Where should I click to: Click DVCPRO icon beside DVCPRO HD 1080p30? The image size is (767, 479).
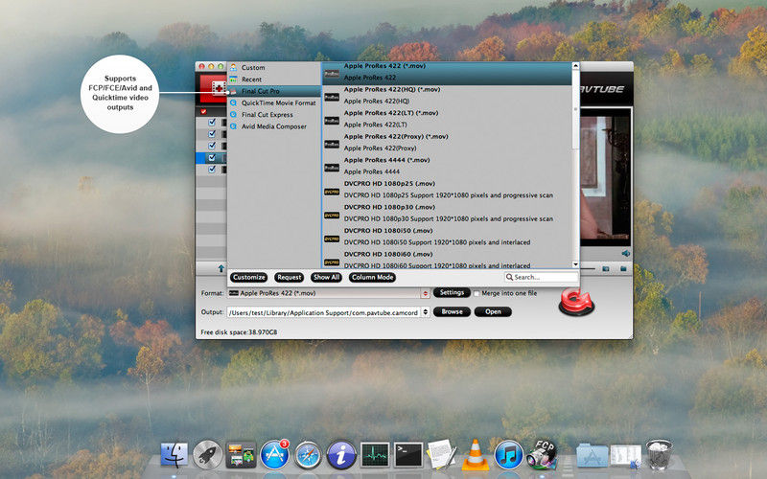[332, 215]
